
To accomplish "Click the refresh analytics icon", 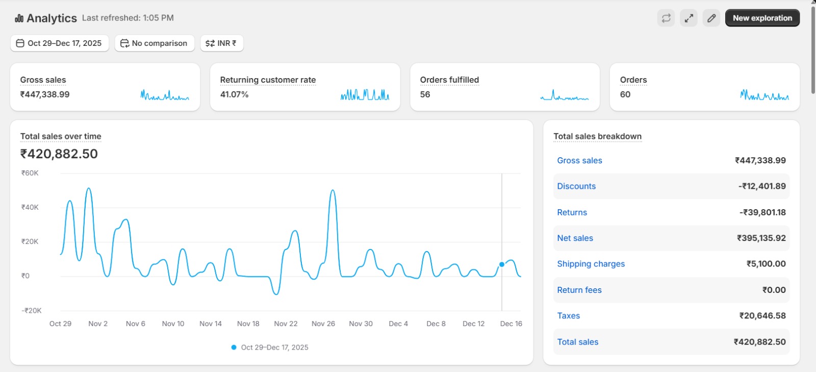I will (666, 18).
